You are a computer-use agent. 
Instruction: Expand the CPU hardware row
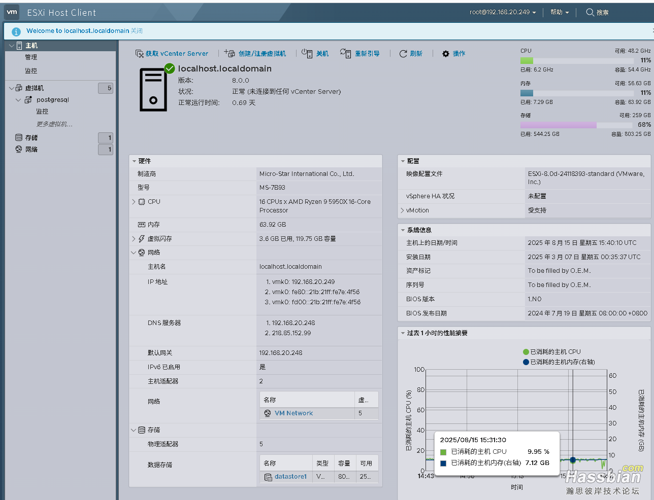tap(134, 202)
